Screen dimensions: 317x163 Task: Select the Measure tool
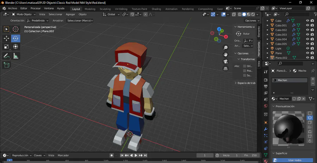coord(15,56)
